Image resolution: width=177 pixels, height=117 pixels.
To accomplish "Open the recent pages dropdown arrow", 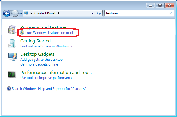I will (x=21, y=14).
